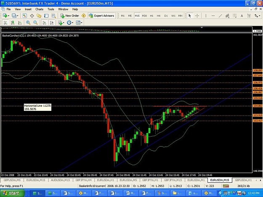Click the Zoom In magnifier

click(x=28, y=22)
